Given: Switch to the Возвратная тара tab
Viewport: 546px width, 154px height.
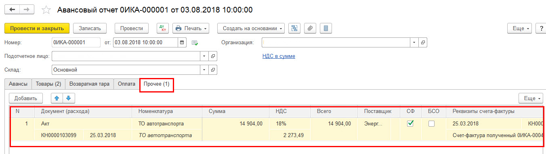Looking at the screenshot, I should (89, 84).
